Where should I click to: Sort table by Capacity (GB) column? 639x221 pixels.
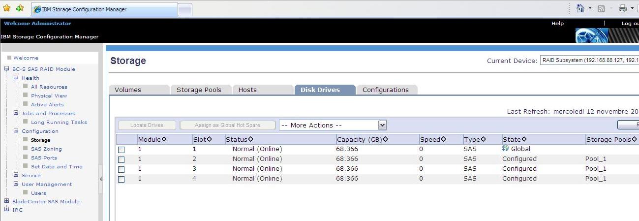tap(362, 139)
